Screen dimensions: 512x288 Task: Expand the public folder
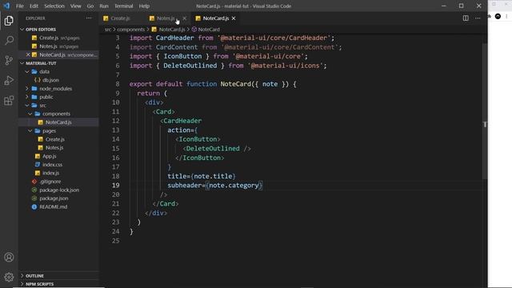46,97
